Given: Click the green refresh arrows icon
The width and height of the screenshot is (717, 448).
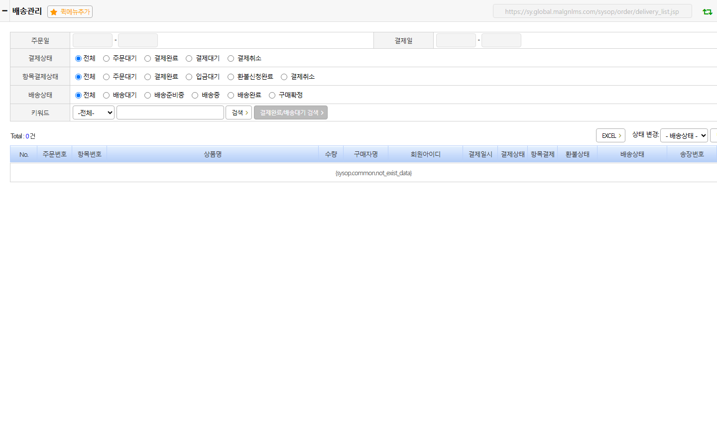Looking at the screenshot, I should coord(707,11).
